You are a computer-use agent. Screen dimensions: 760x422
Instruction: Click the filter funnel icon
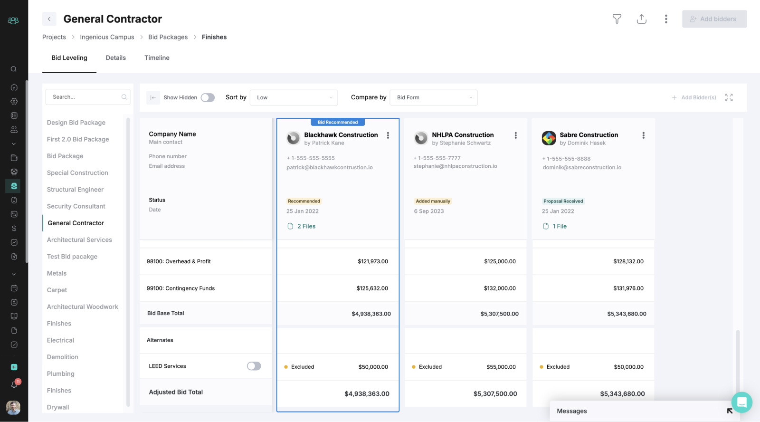click(617, 19)
